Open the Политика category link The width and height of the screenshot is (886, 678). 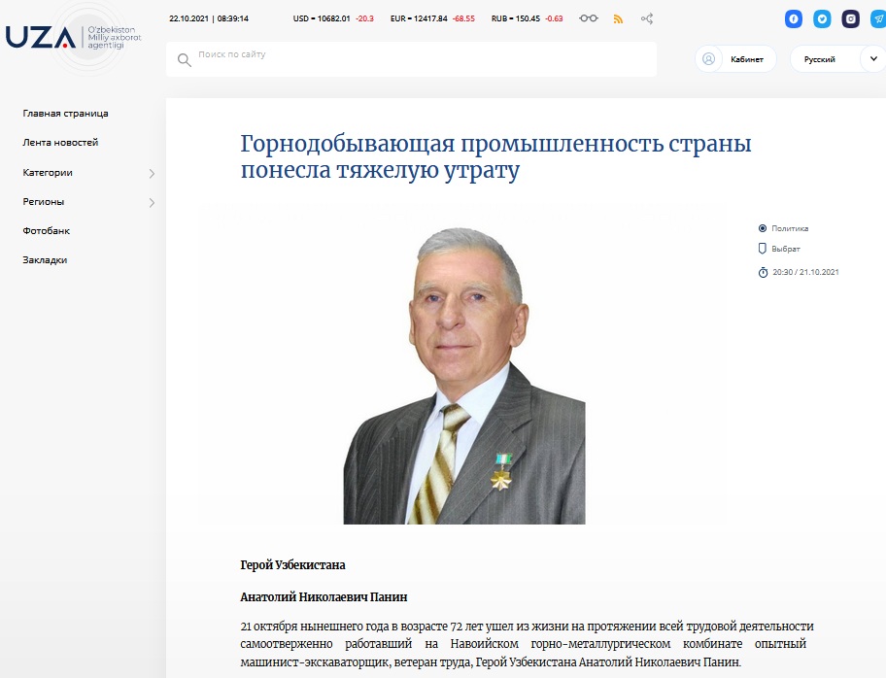(789, 228)
